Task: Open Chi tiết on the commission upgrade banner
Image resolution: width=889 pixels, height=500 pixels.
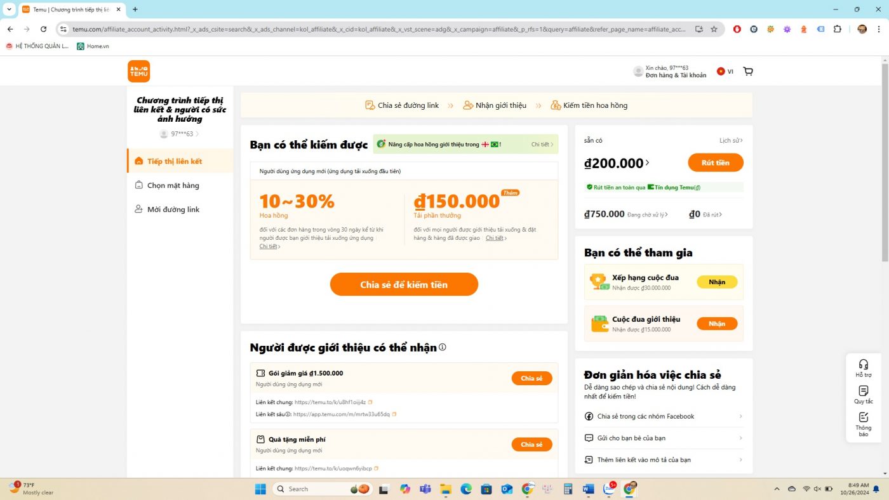Action: (542, 144)
